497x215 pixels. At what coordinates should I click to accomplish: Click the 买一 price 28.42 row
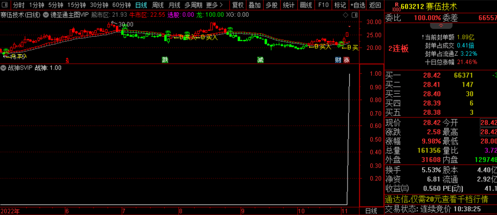tap(440, 75)
